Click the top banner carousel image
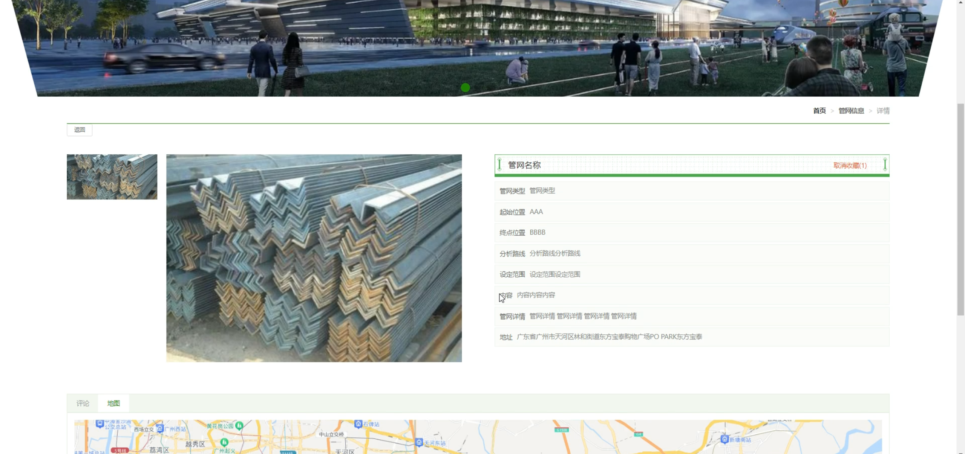The height and width of the screenshot is (454, 965). coord(479,41)
